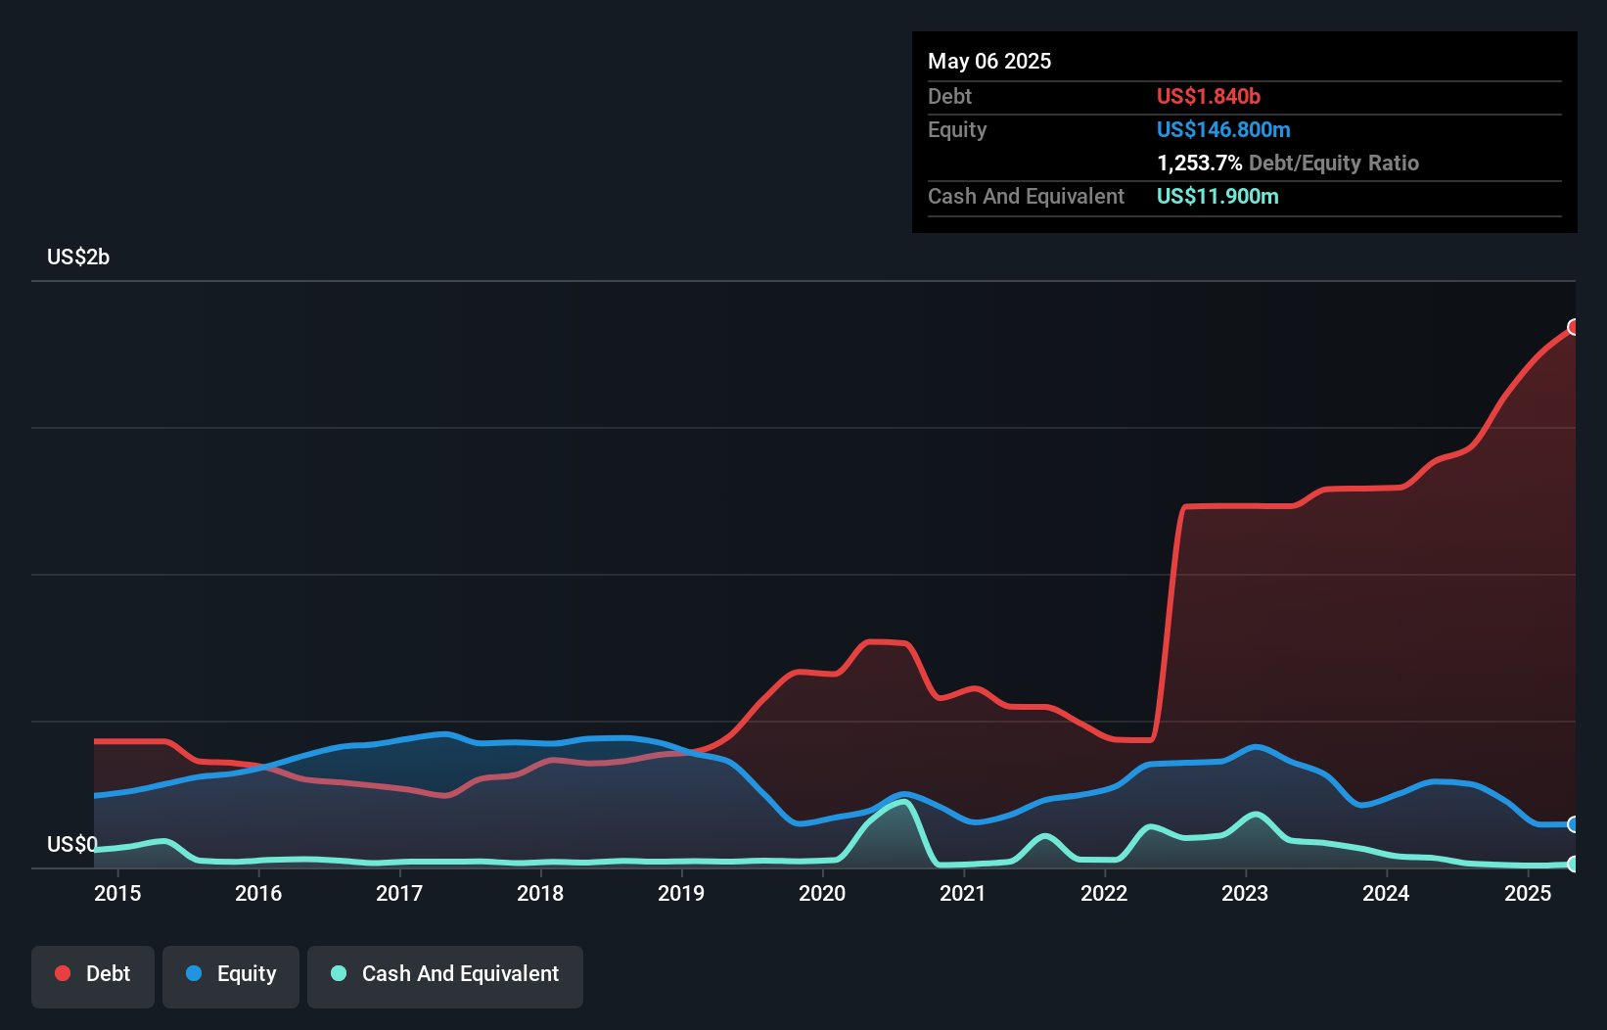This screenshot has width=1607, height=1030.
Task: Select the red Debt endpoint marker on the chart
Action: tap(1574, 327)
